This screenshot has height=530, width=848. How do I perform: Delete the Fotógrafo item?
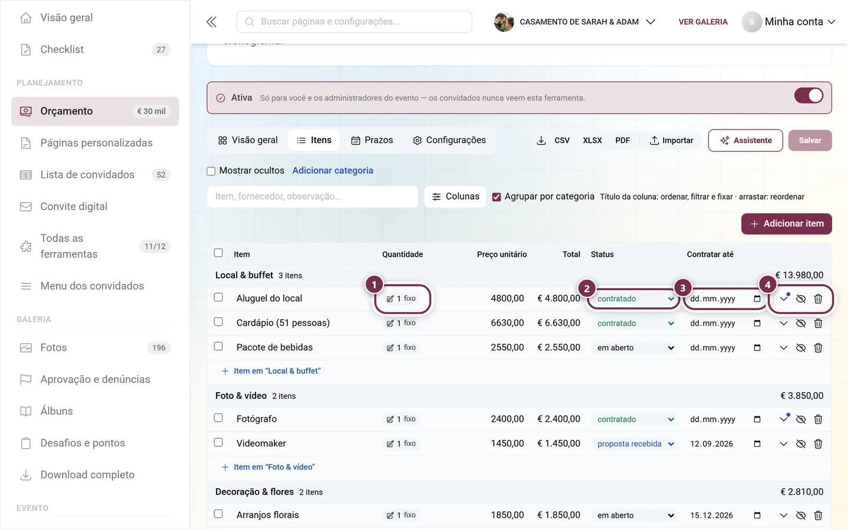pyautogui.click(x=818, y=419)
